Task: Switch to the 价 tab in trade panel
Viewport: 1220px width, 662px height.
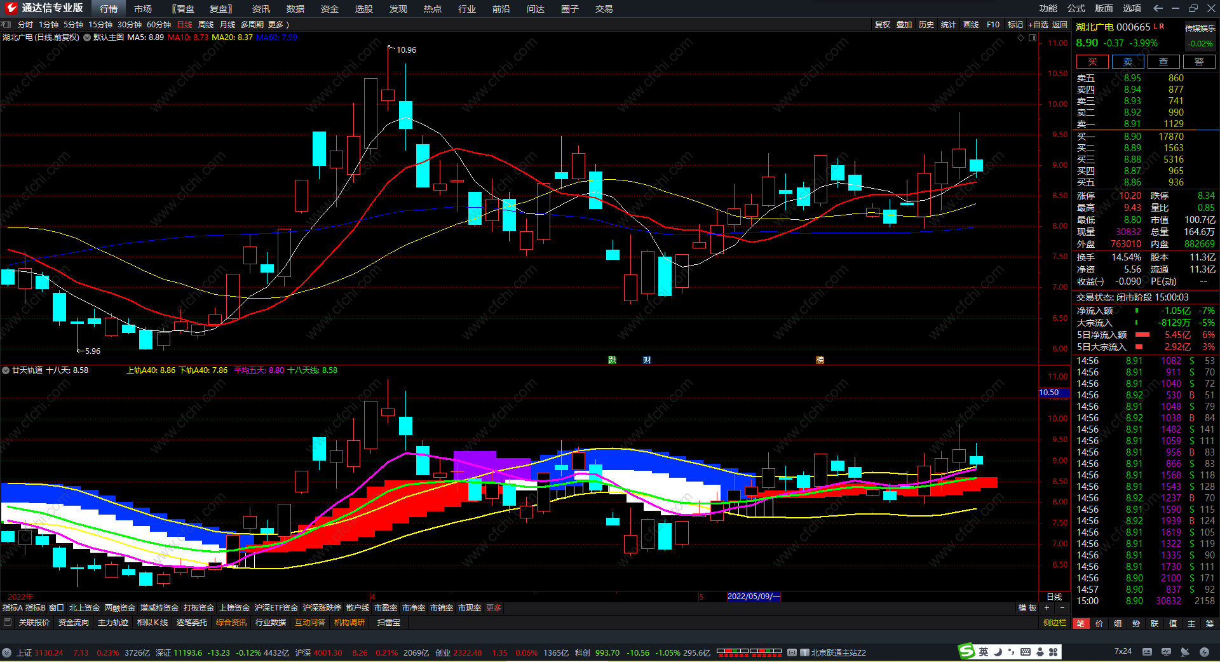Action: (1099, 623)
